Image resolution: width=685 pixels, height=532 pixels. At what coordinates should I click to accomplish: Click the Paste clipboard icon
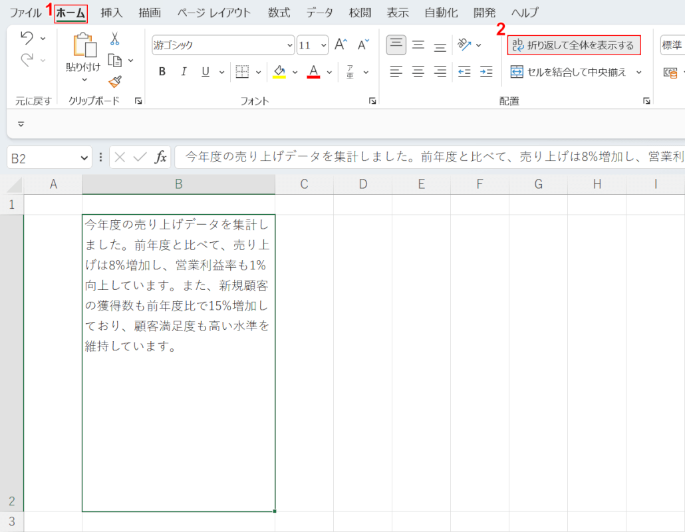click(84, 45)
